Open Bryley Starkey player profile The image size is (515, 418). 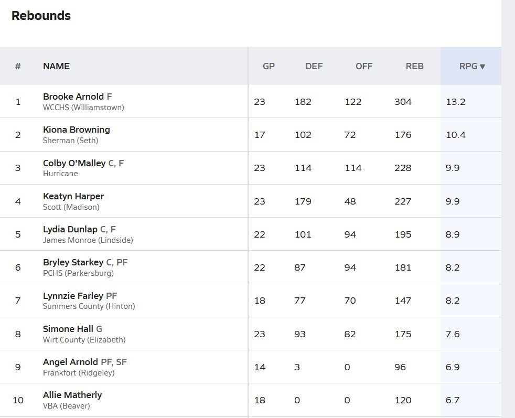pyautogui.click(x=73, y=262)
